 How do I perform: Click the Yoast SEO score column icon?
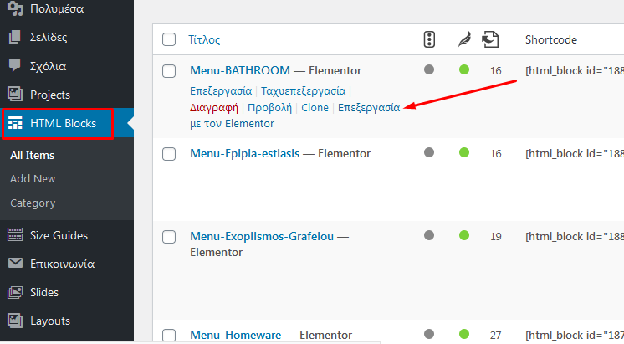point(429,39)
